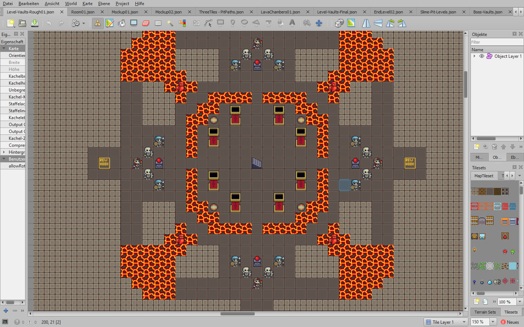
Task: Click the Neues error notification button
Action: (x=510, y=322)
